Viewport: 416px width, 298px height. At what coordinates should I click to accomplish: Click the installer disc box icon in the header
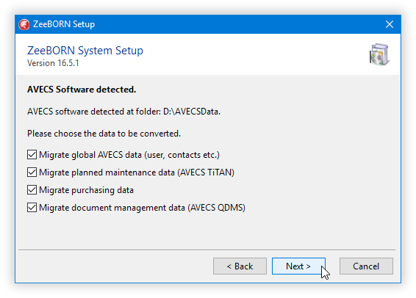pos(380,54)
